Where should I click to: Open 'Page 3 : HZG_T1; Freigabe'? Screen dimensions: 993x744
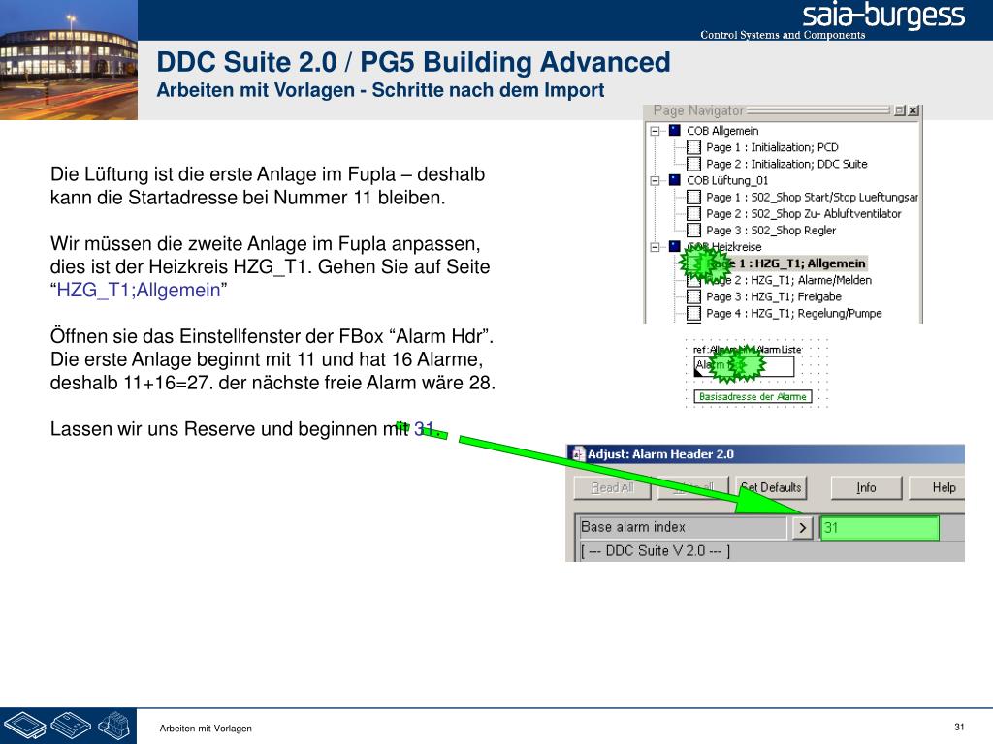pos(773,296)
